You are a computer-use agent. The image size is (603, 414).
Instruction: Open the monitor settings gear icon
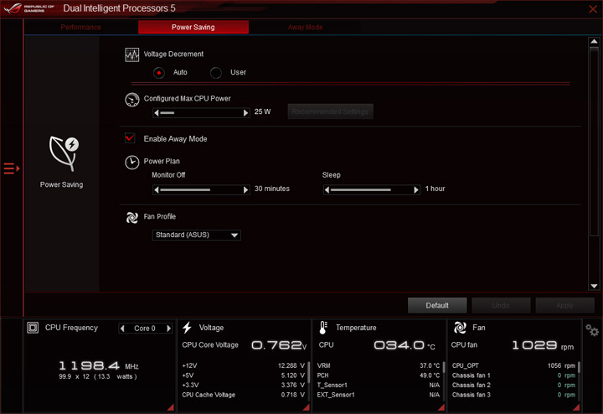click(592, 330)
